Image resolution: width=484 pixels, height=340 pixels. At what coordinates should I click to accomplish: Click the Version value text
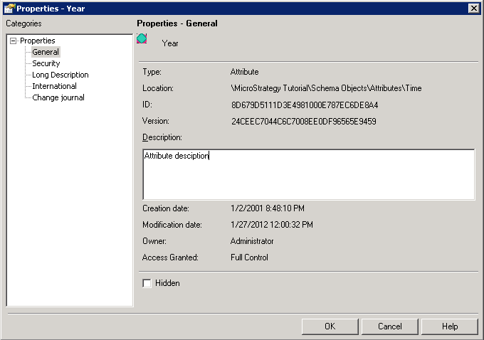click(303, 122)
